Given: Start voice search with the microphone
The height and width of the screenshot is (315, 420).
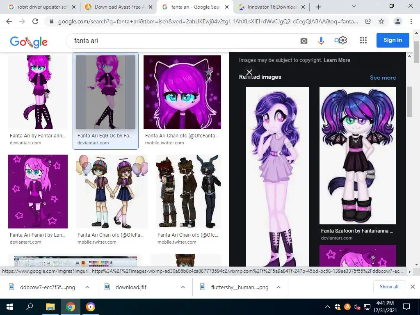Looking at the screenshot, I should 321,41.
